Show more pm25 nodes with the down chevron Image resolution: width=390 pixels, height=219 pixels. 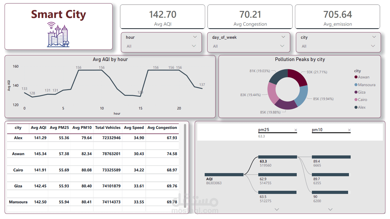coord(277,210)
